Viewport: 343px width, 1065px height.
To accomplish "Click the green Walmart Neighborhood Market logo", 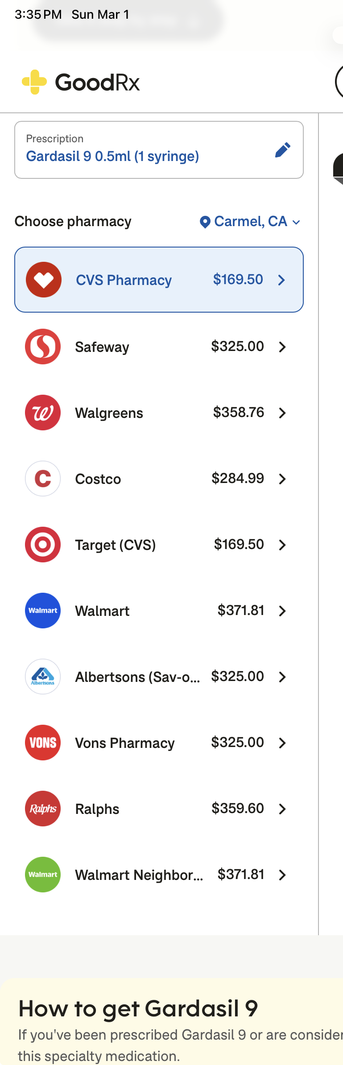I will coord(43,875).
